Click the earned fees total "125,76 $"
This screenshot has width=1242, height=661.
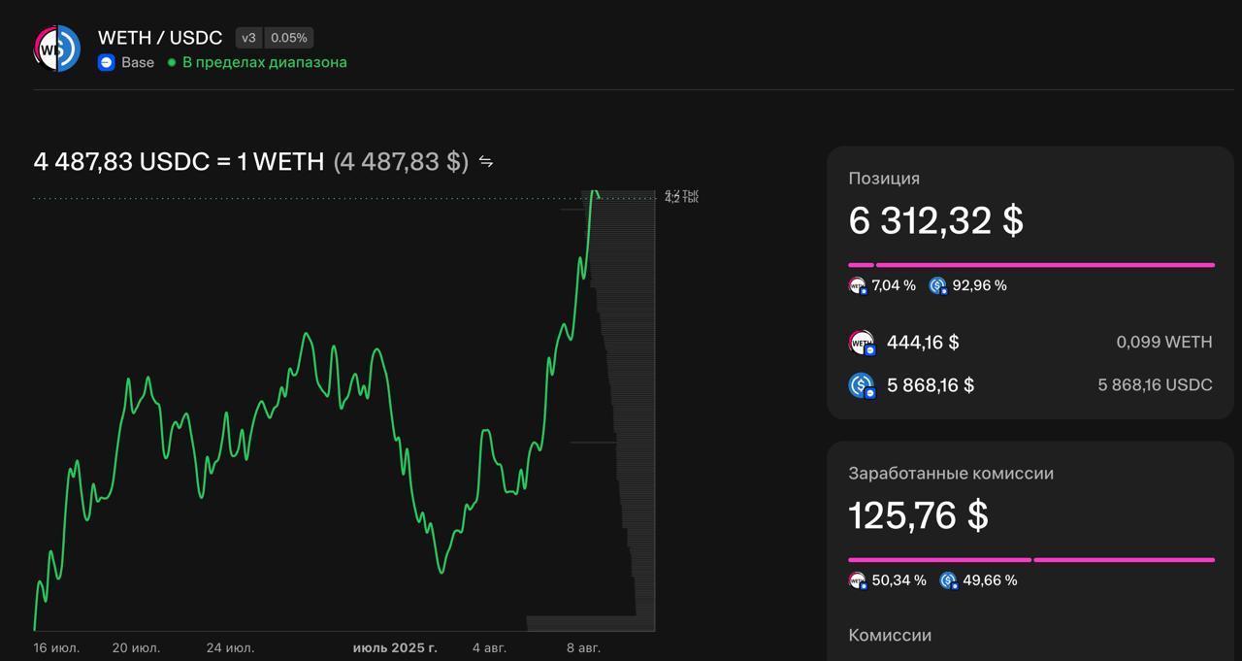click(x=919, y=515)
